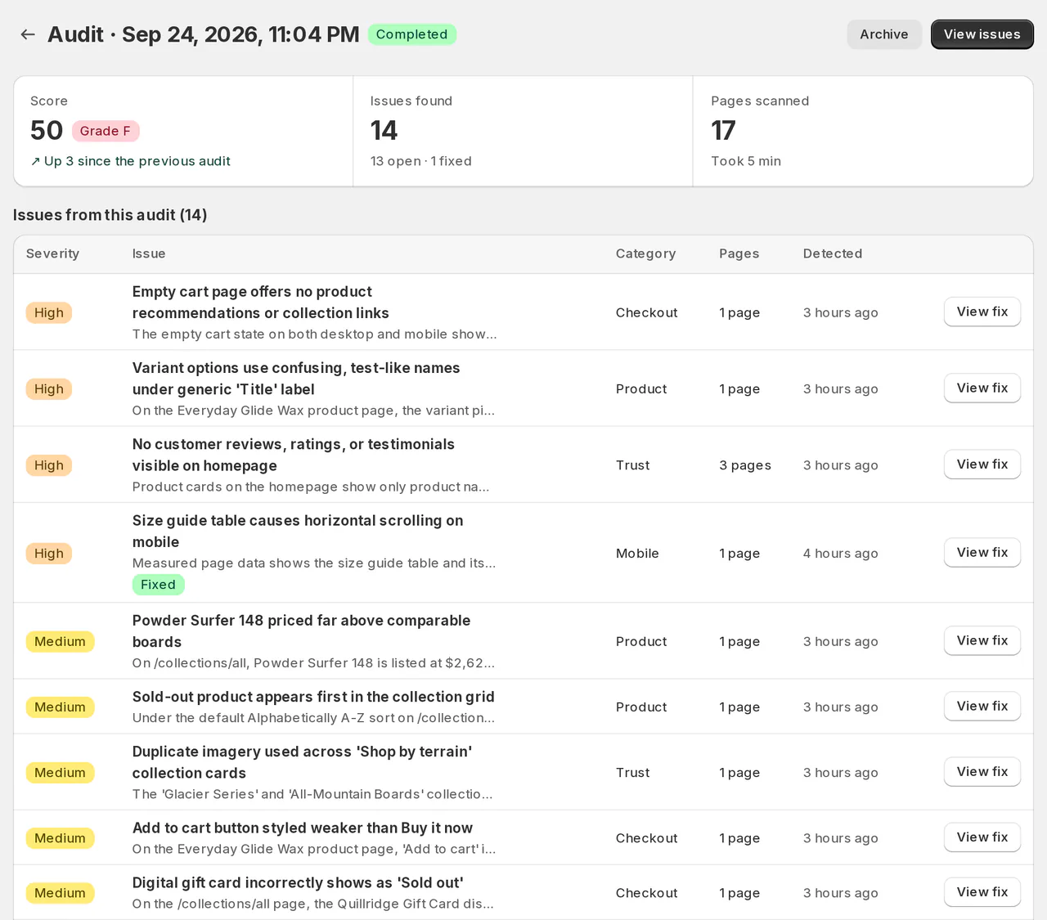Open 'Duplicate imagery used across' issue
The image size is (1047, 920).
[302, 762]
